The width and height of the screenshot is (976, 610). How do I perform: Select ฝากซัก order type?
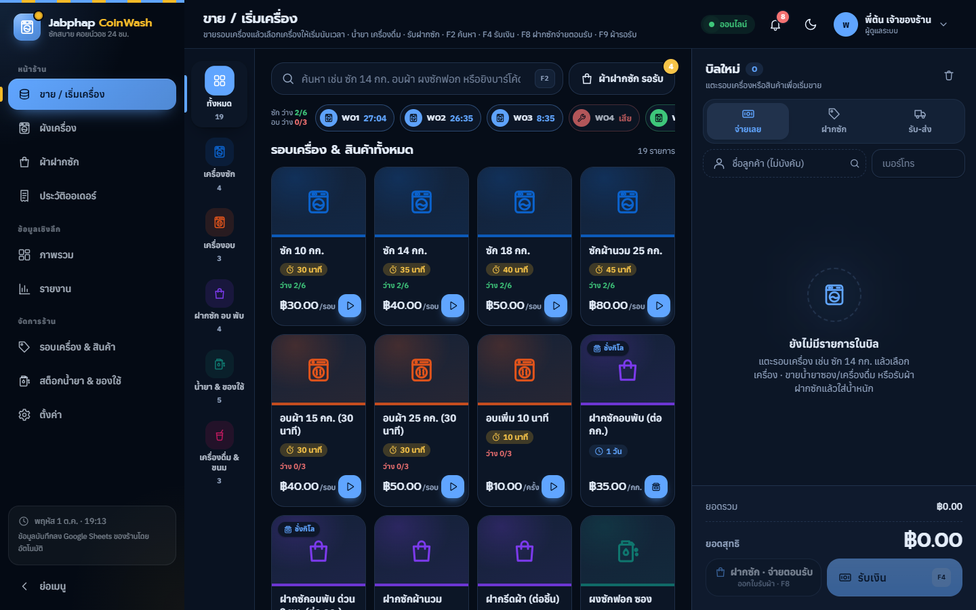click(834, 121)
